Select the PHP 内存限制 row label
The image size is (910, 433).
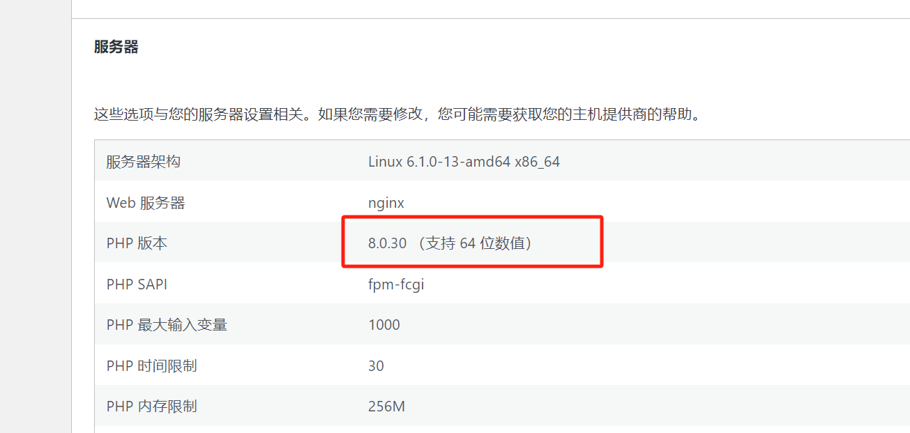click(x=151, y=407)
